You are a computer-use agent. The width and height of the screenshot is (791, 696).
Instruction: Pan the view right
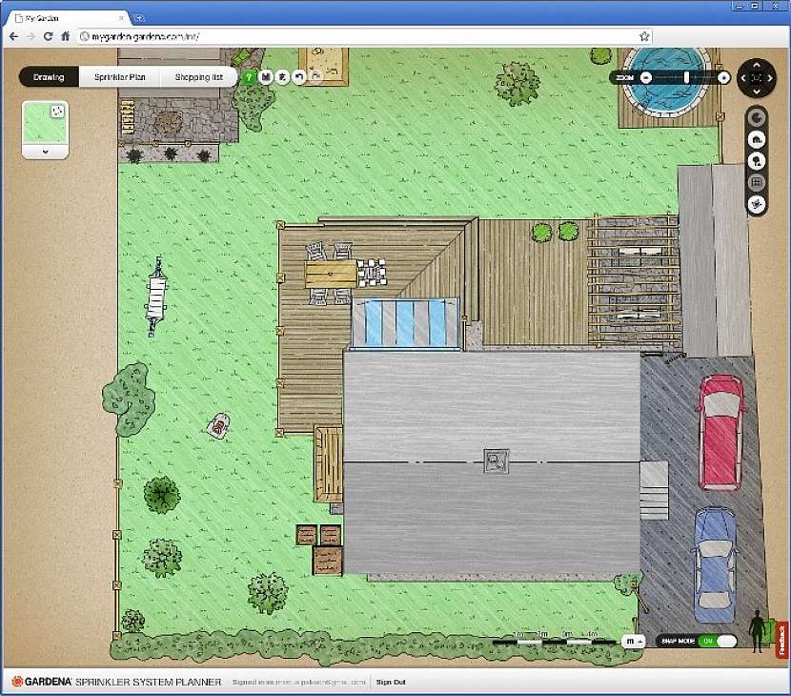click(770, 78)
